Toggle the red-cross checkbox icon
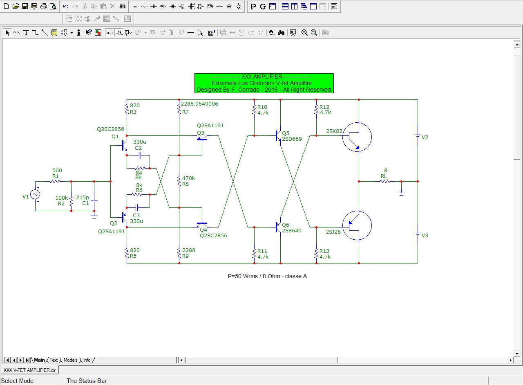Screen dimensions: 523x385 (98, 33)
